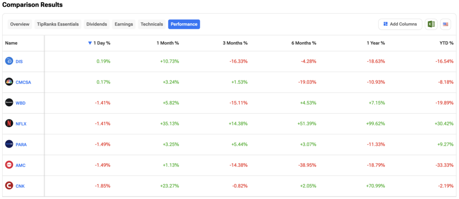Sort by 1 Day % column arrow

tap(90, 43)
